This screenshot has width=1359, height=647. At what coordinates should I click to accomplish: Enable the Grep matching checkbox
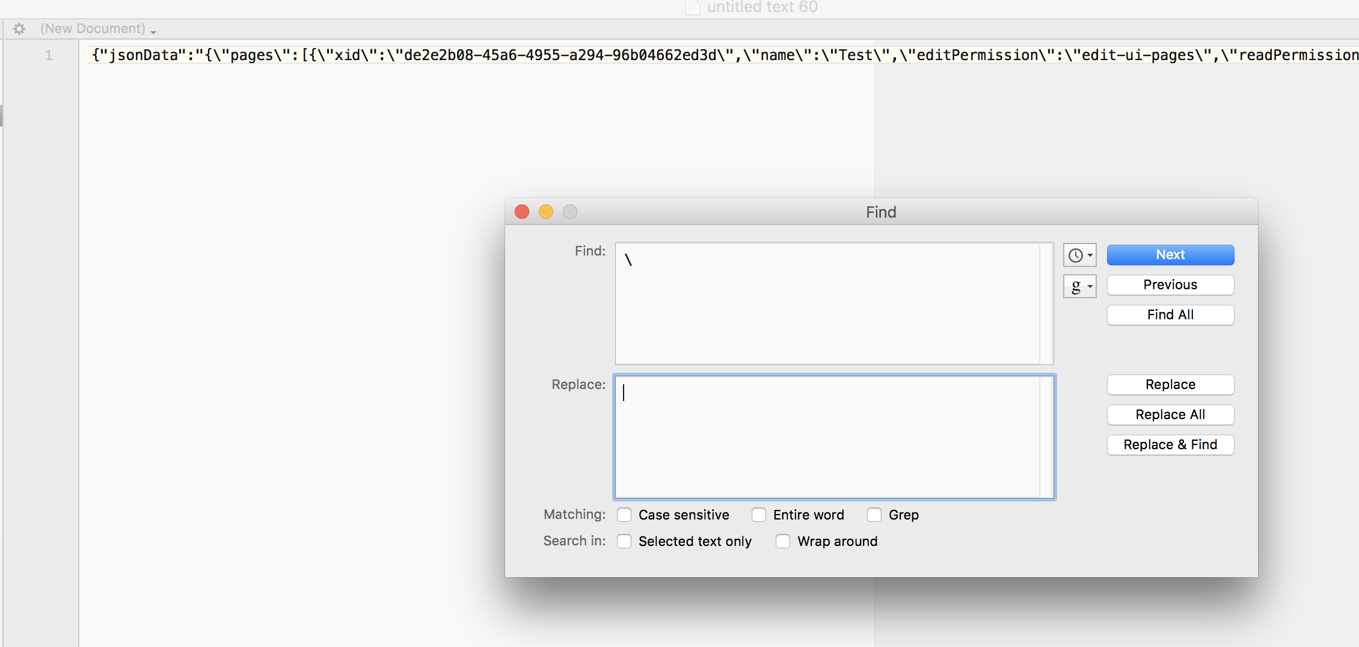pyautogui.click(x=874, y=515)
